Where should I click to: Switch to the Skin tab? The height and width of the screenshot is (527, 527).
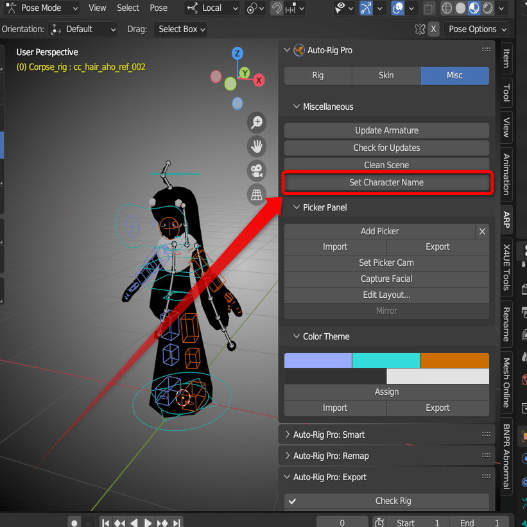click(x=386, y=75)
